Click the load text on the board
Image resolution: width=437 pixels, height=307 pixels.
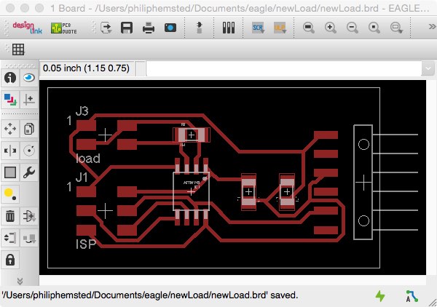click(88, 159)
